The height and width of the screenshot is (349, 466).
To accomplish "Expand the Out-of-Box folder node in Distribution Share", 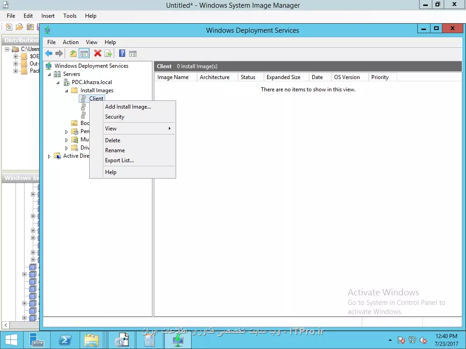I will click(x=15, y=64).
